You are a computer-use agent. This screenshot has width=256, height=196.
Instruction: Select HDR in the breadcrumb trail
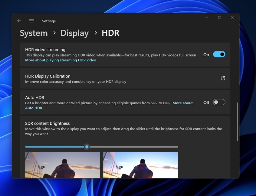tap(110, 33)
